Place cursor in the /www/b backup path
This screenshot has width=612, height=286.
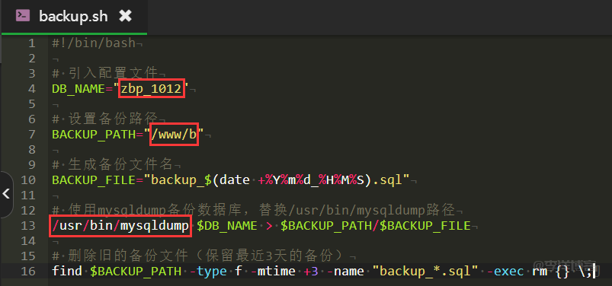174,135
